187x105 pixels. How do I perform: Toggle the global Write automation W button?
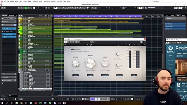(x=29, y=8)
